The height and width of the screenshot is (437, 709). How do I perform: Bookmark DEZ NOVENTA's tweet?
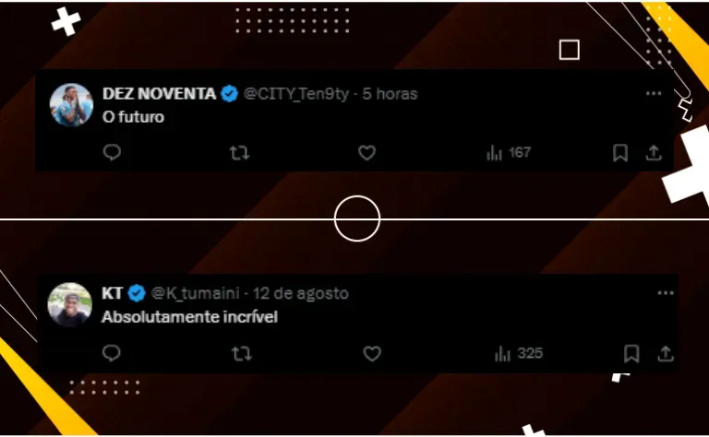pyautogui.click(x=620, y=153)
